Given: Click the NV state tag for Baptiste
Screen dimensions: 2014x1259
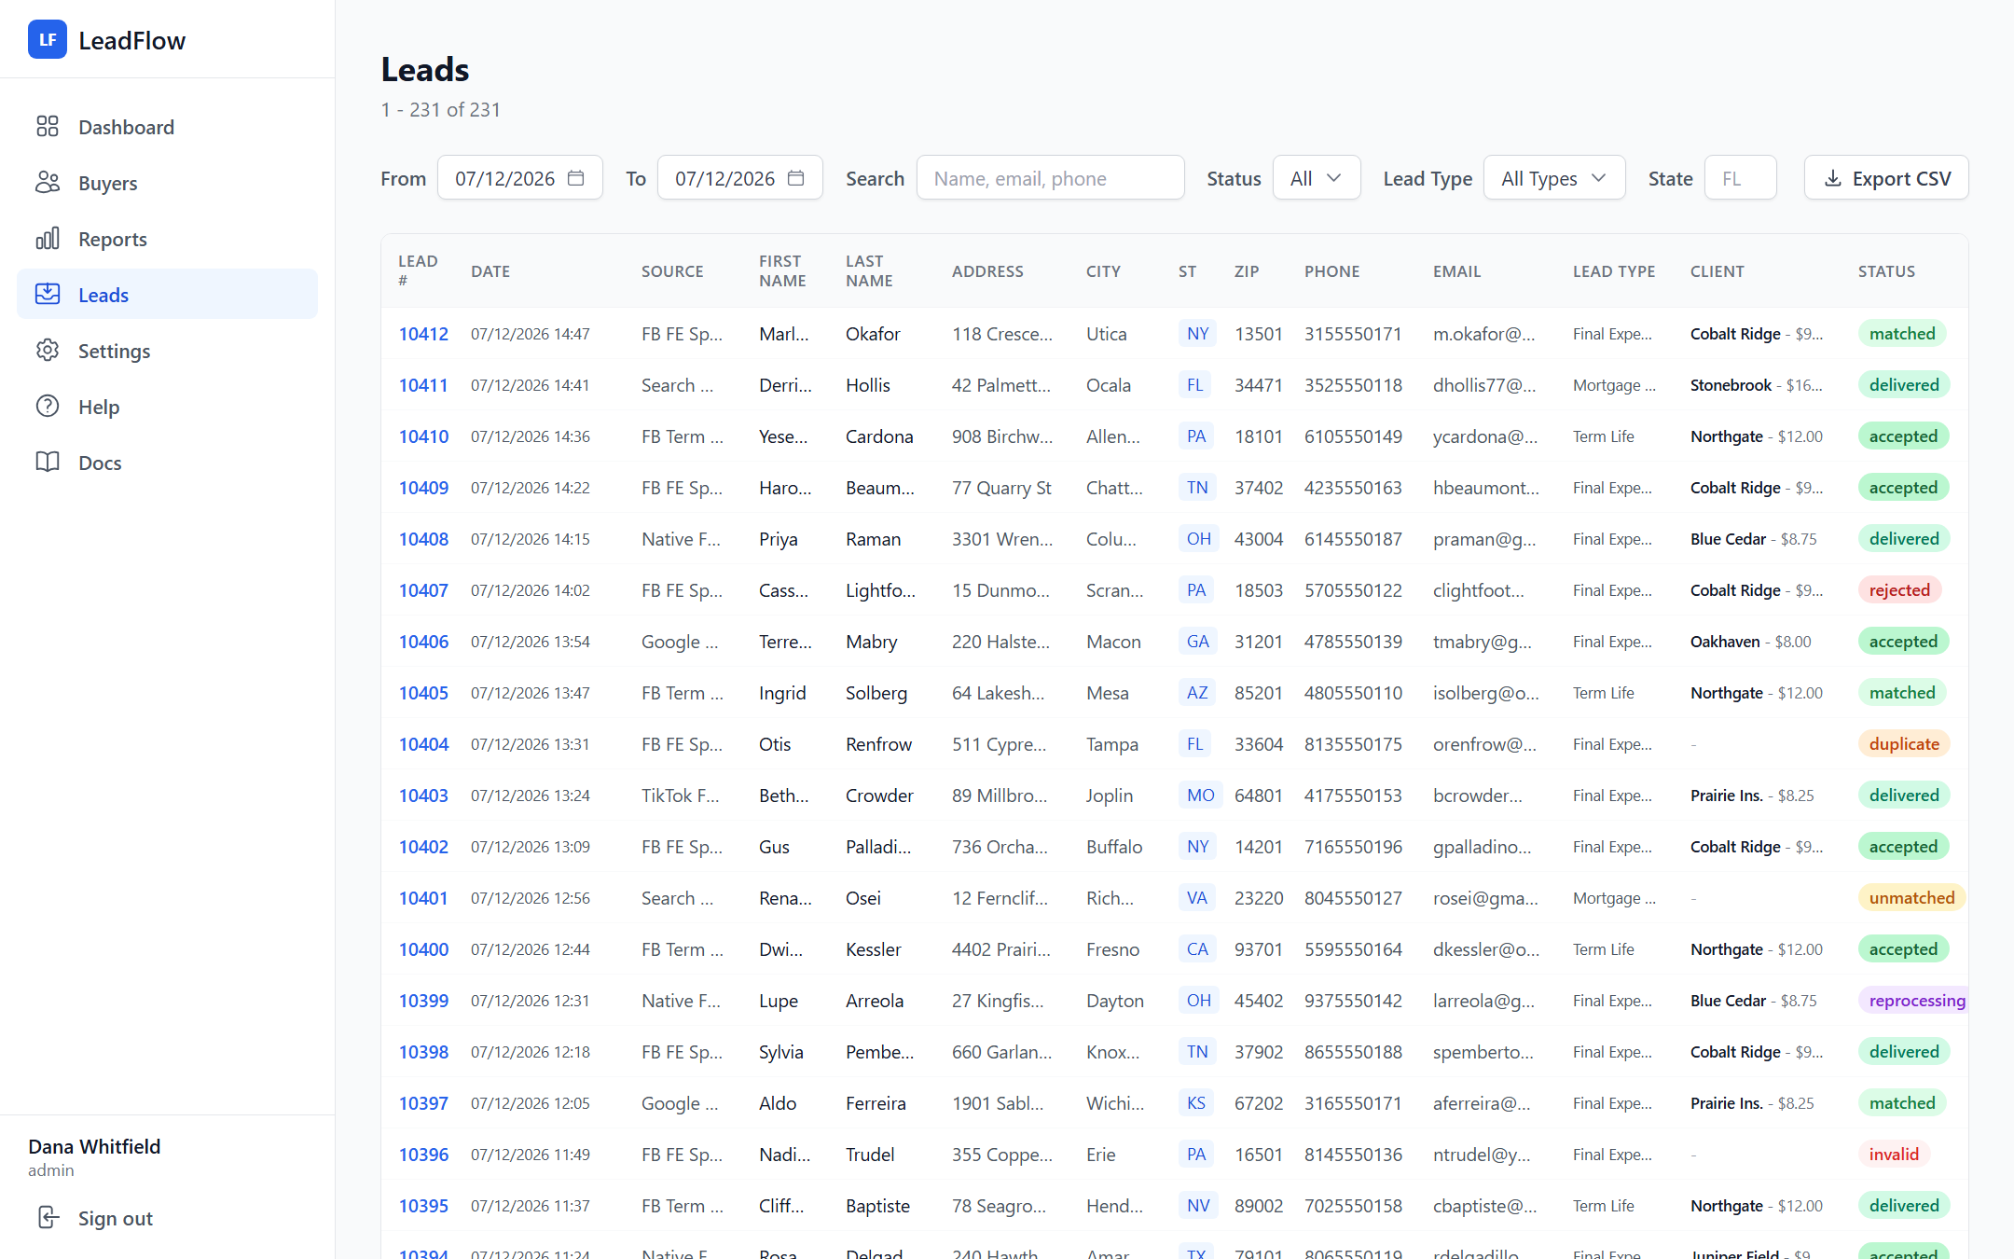Looking at the screenshot, I should pyautogui.click(x=1198, y=1205).
